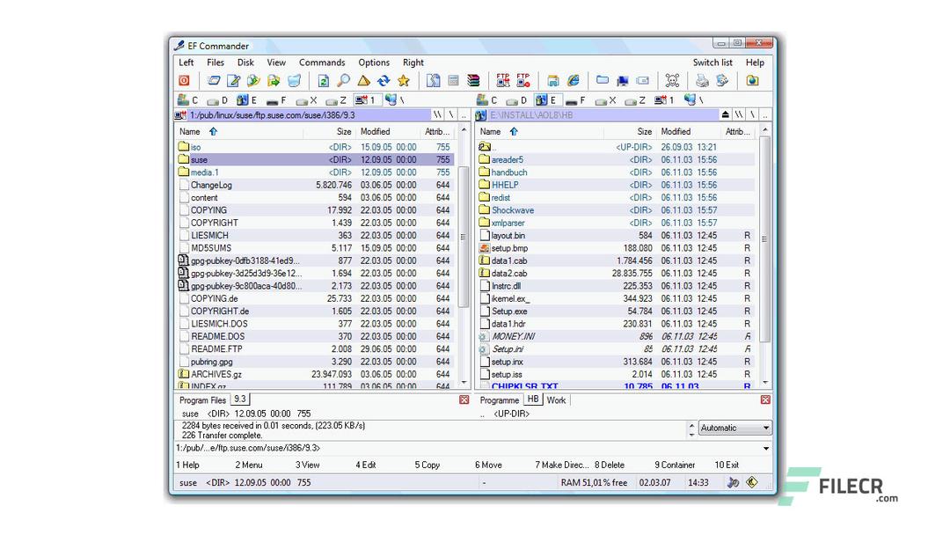
Task: Click the yellow star favorites icon
Action: pyautogui.click(x=404, y=81)
